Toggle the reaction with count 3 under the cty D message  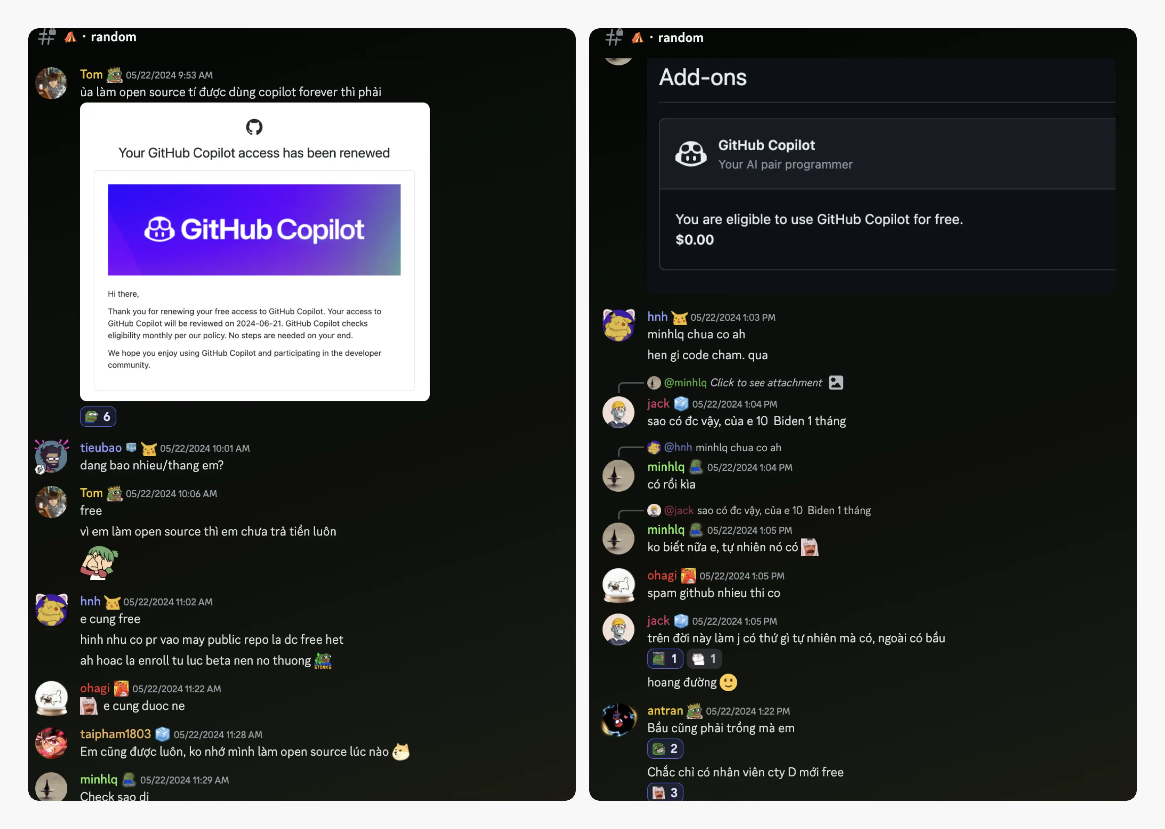coord(665,792)
